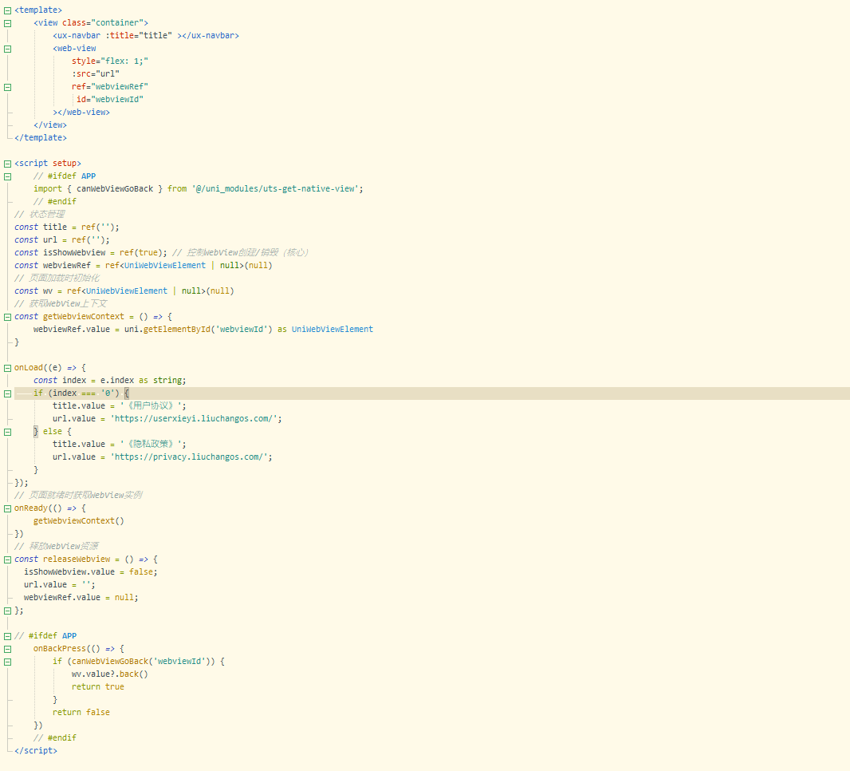Collapse fold marker at if (index === '0')
This screenshot has height=771, width=850.
pos(8,393)
